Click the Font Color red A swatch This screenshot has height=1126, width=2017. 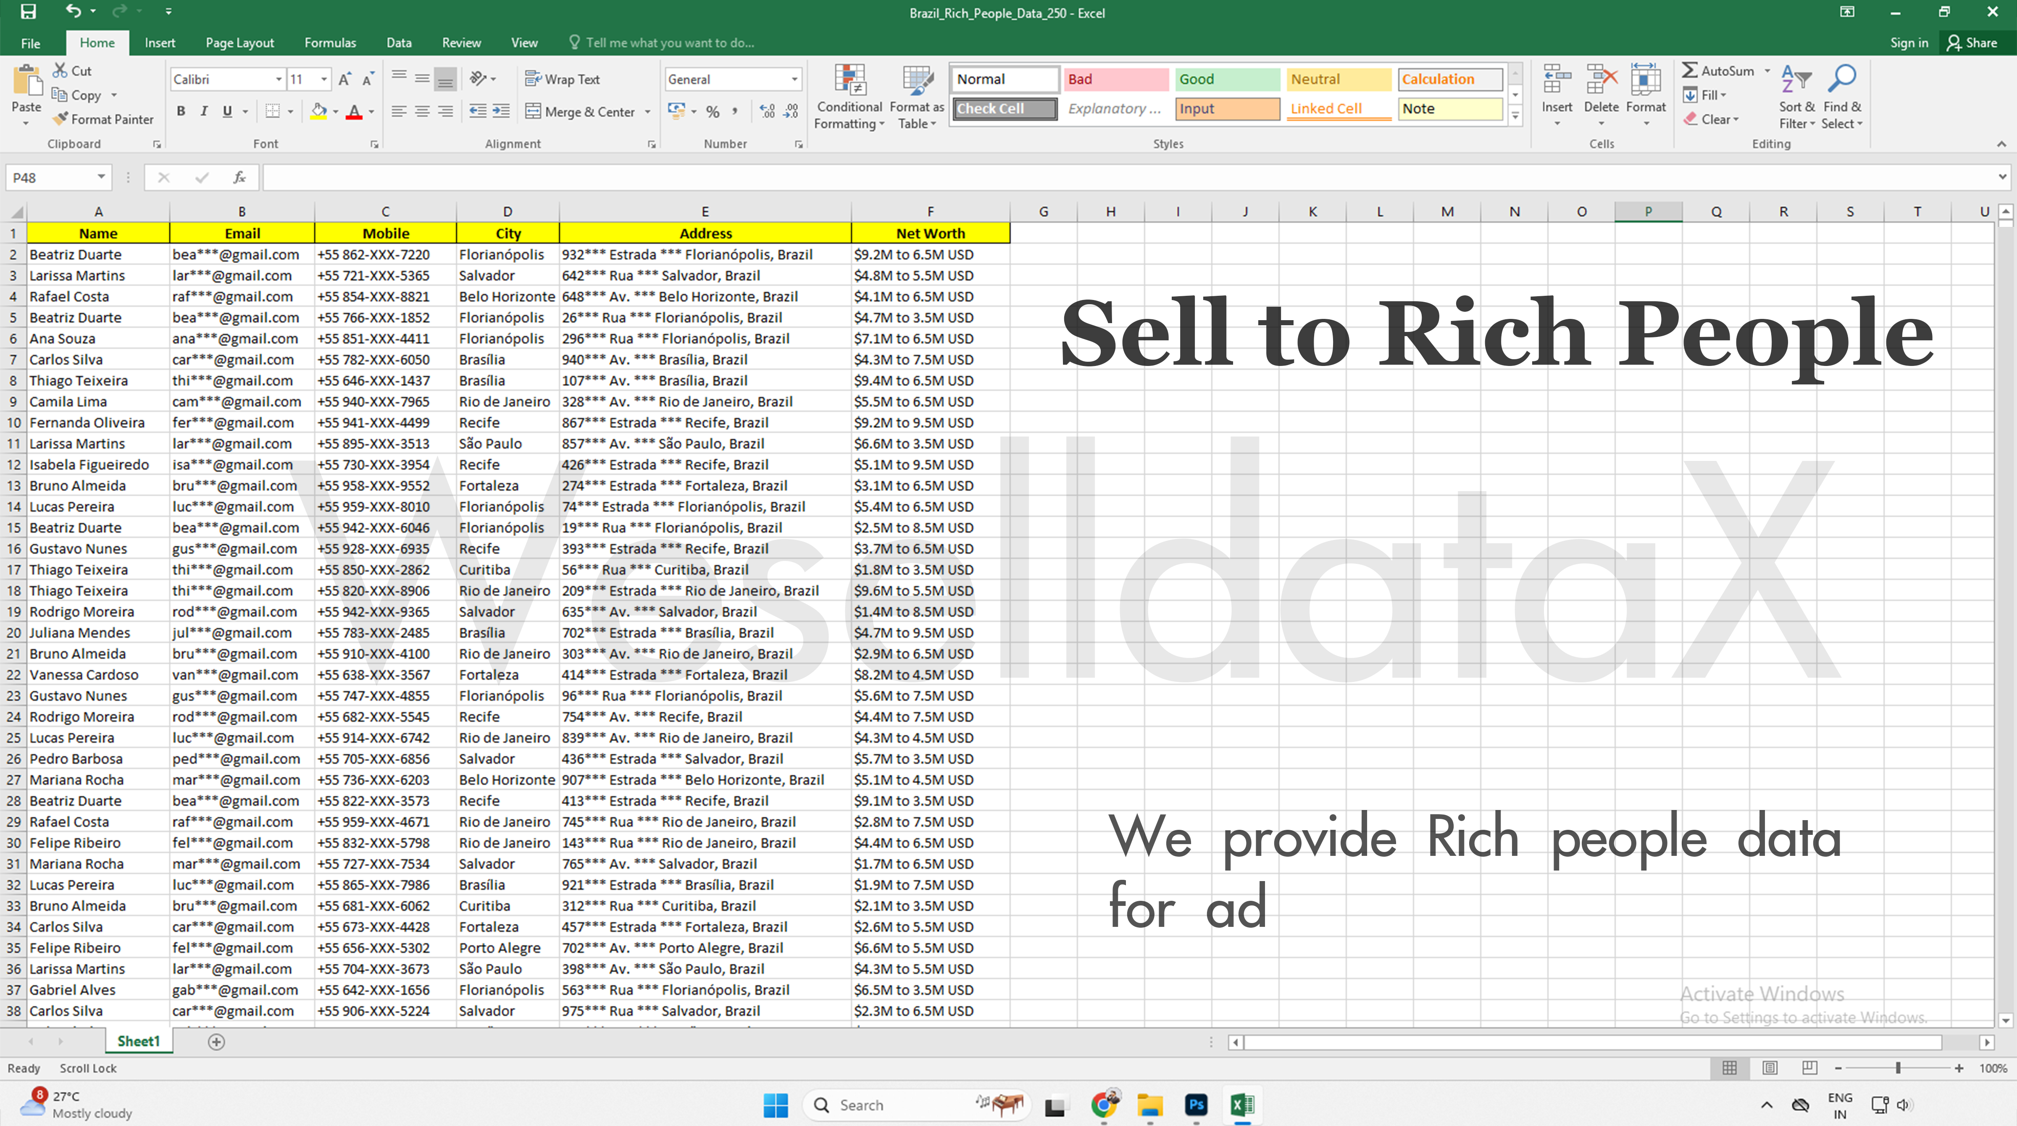(354, 111)
